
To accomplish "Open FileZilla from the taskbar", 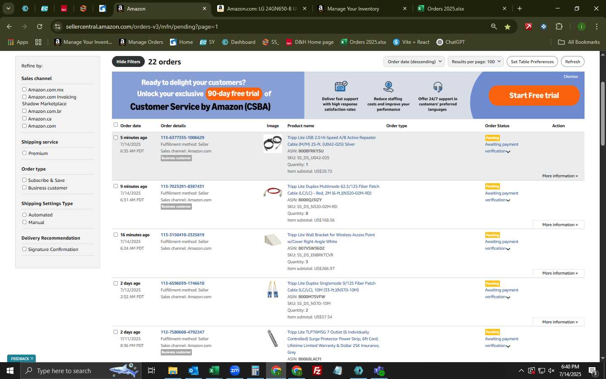I will coord(317,371).
